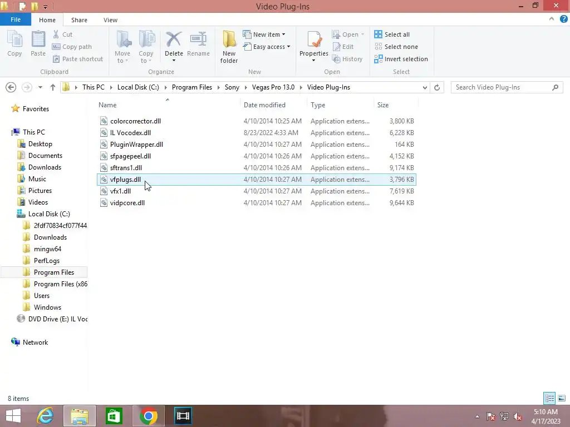Switch to the Share ribbon tab
The width and height of the screenshot is (570, 427).
coord(79,20)
